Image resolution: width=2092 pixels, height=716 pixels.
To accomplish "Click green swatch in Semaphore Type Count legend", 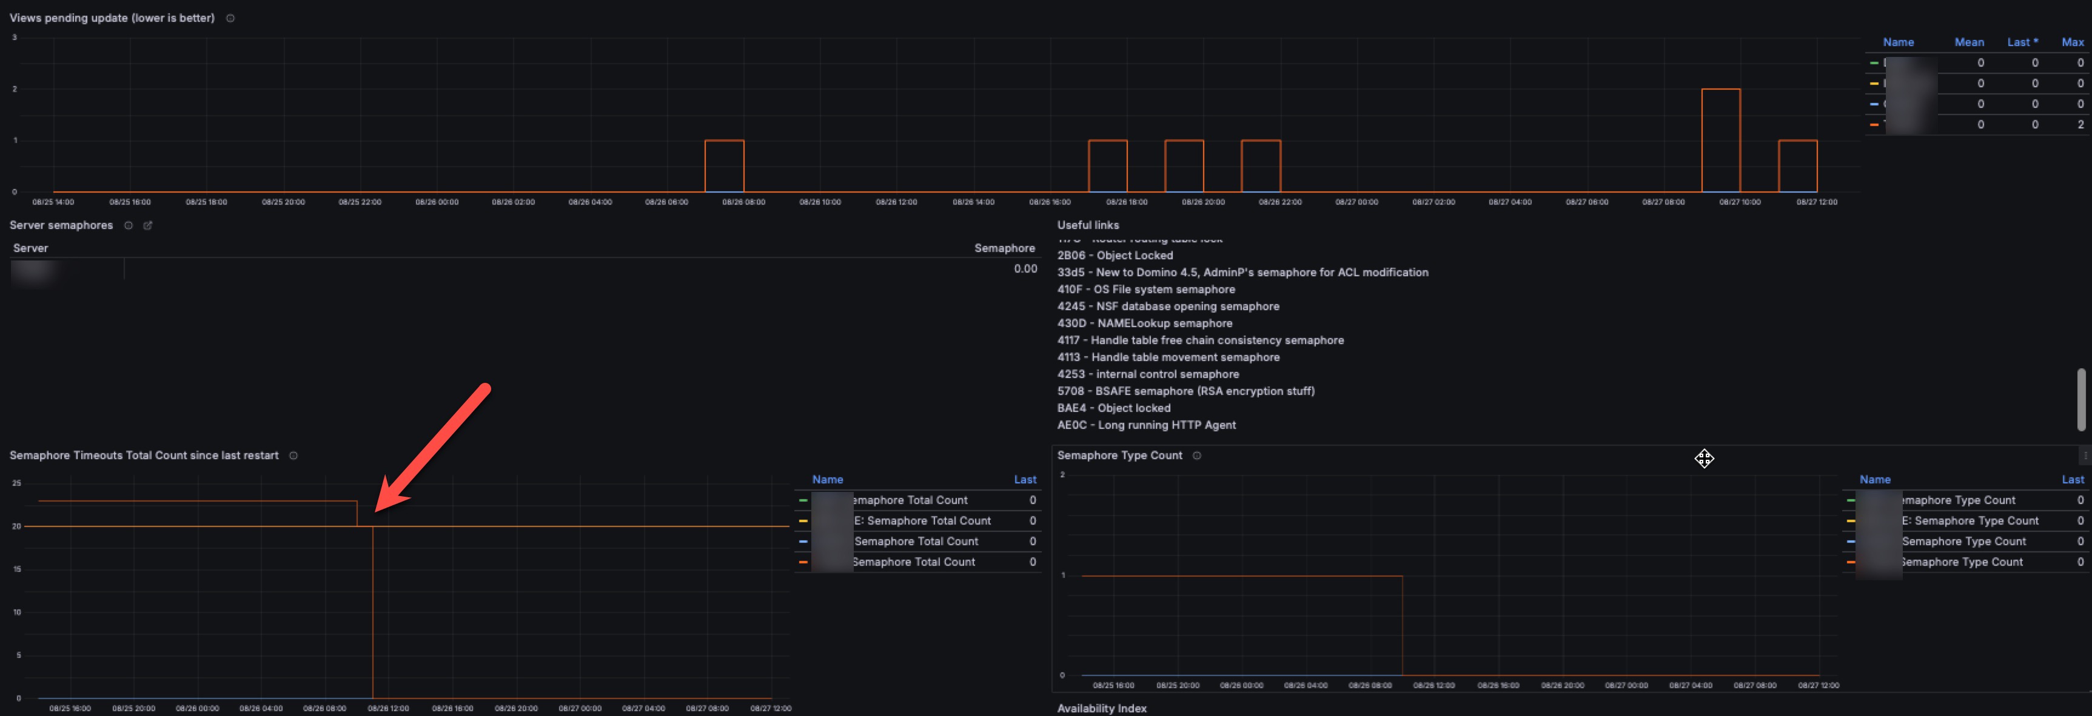I will click(1851, 500).
